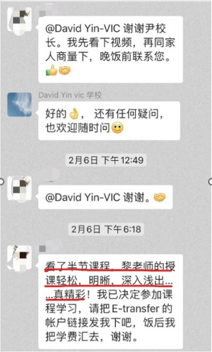
Task: Select the 2月6日 下午12:49 timestamp
Action: pos(106,160)
